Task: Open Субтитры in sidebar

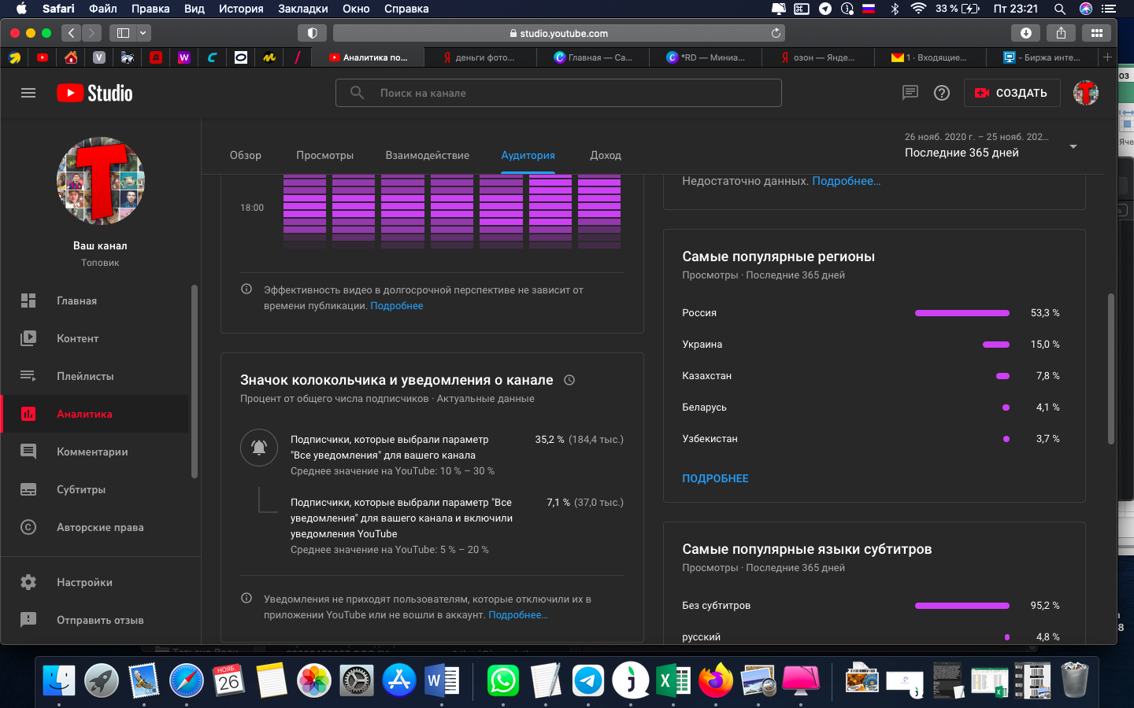Action: point(94,489)
